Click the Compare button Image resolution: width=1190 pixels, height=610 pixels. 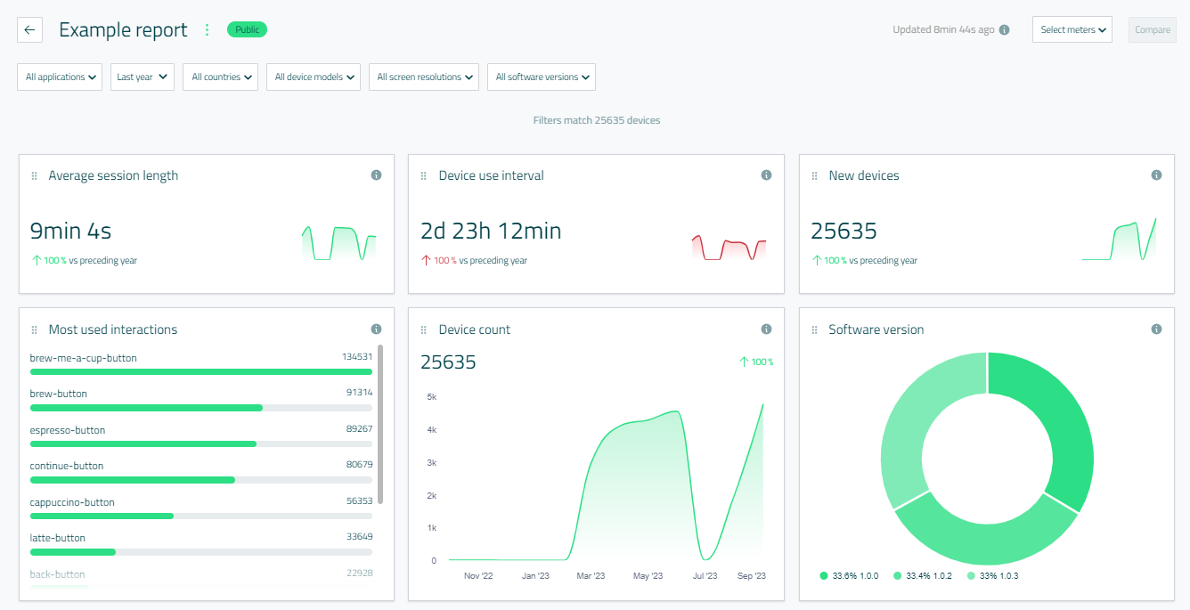tap(1152, 30)
